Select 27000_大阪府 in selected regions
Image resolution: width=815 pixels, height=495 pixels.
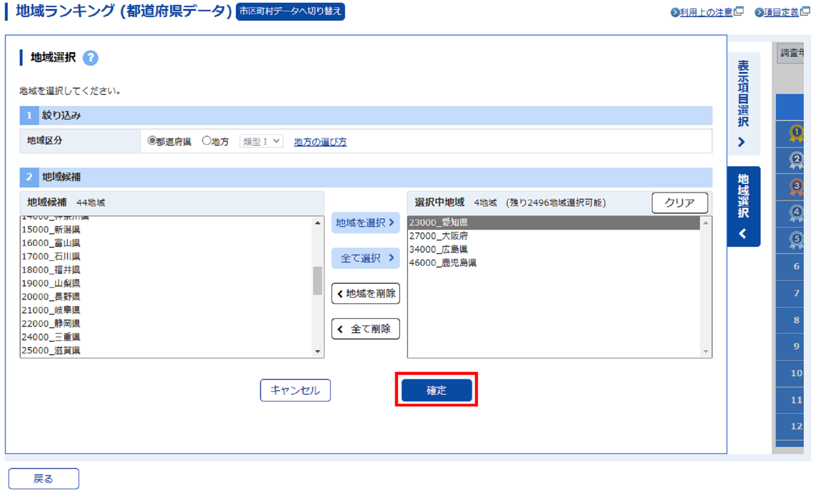(554, 236)
